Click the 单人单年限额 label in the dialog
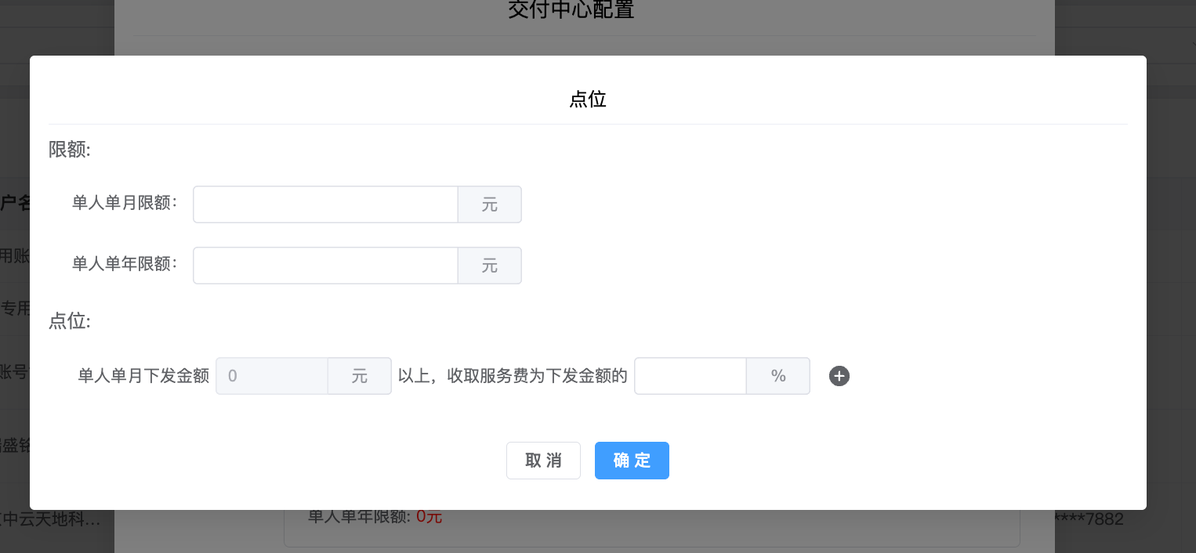The width and height of the screenshot is (1196, 553). (x=125, y=264)
